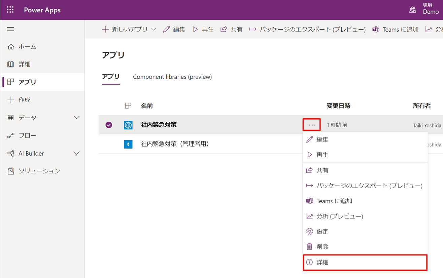Click owner 'Taiki Yoshida' of 社内緊急対策
The image size is (443, 278).
click(427, 125)
